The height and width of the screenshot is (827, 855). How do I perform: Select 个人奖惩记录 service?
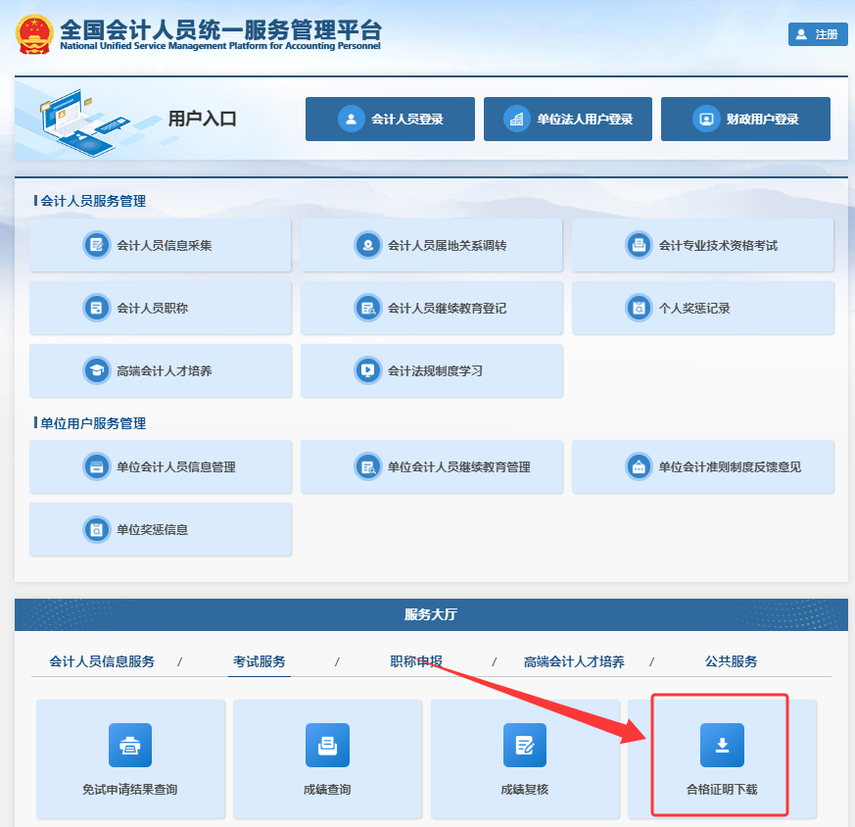[x=702, y=308]
